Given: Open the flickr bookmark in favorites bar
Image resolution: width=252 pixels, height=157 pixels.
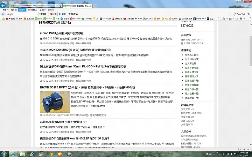Looking at the screenshot, I should point(138,18).
